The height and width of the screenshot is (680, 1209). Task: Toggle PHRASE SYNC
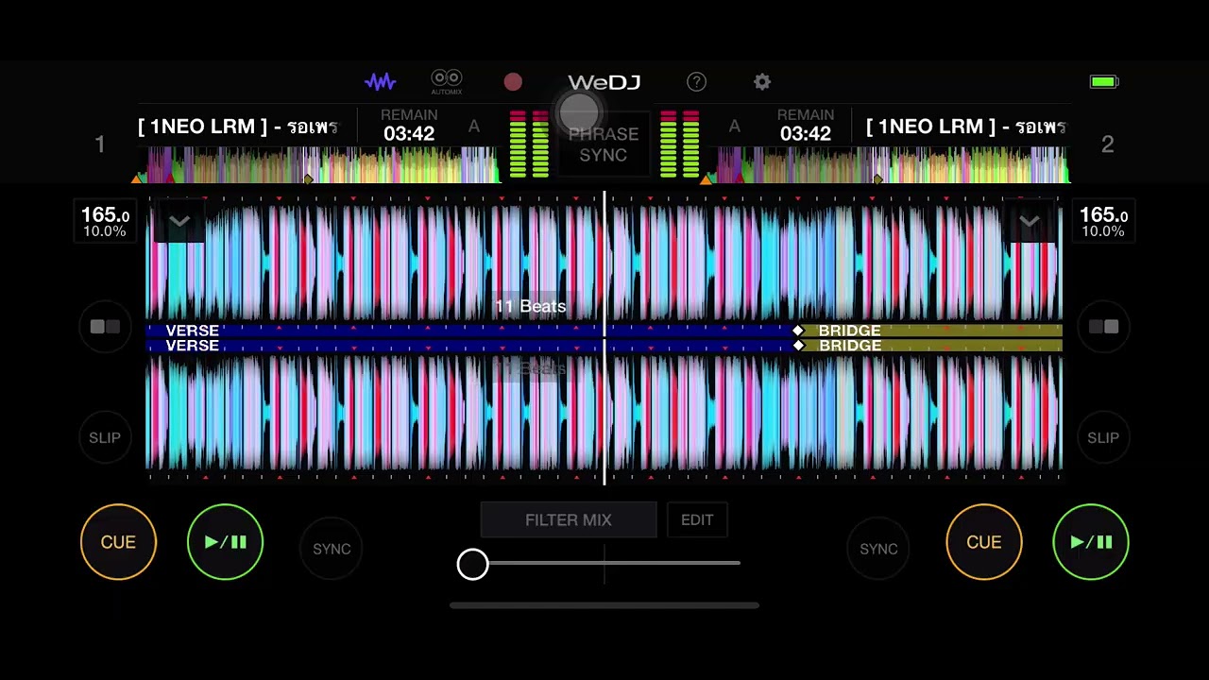604,144
